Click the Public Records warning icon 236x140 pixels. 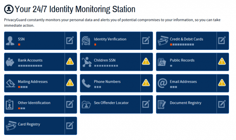(x=222, y=62)
